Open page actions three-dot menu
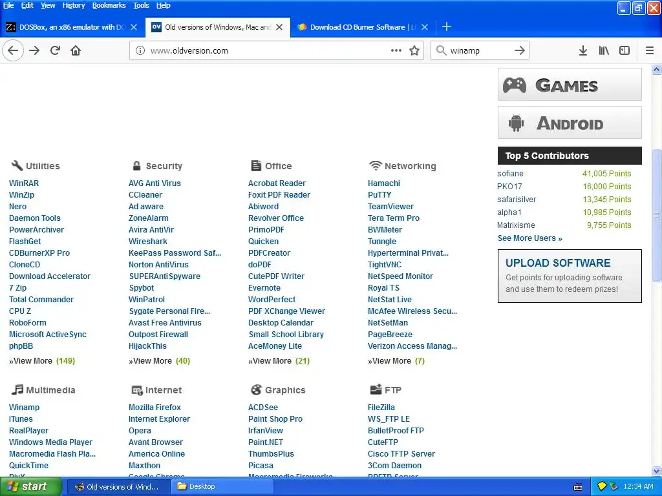The height and width of the screenshot is (496, 662). [x=396, y=50]
